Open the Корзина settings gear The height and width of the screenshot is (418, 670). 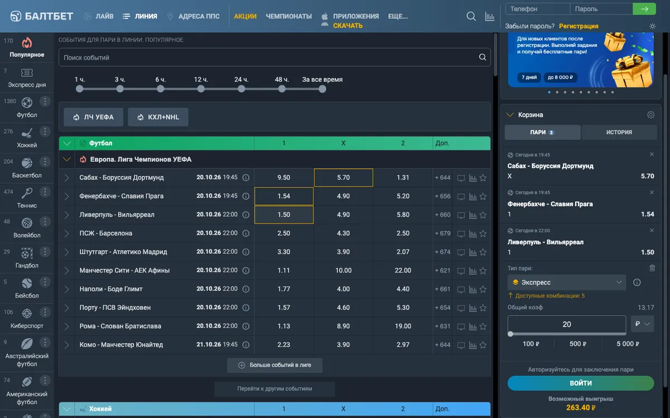(x=650, y=115)
